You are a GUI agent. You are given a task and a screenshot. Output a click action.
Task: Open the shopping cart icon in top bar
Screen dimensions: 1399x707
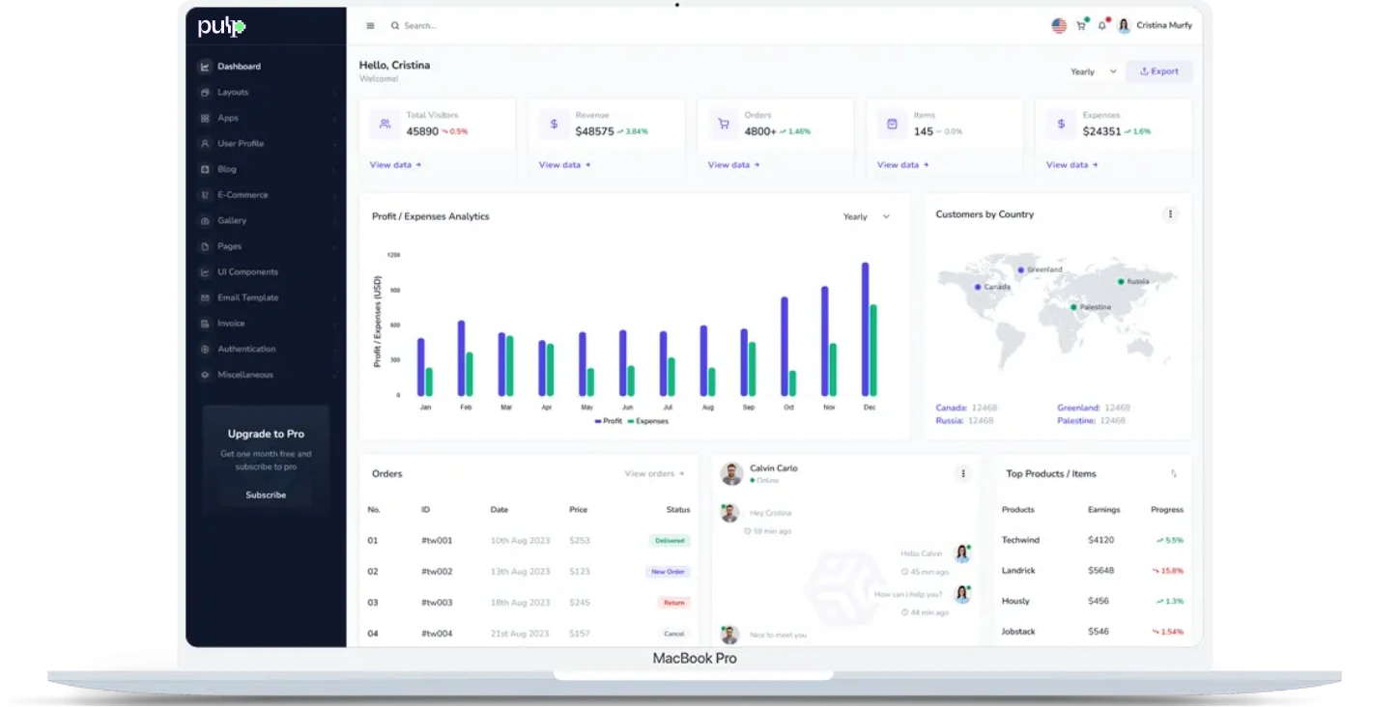click(x=1081, y=25)
